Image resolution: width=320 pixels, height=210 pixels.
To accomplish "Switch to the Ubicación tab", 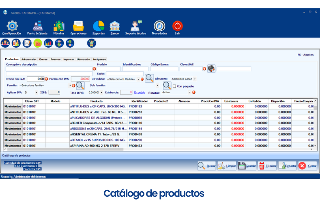I will (x=83, y=60).
